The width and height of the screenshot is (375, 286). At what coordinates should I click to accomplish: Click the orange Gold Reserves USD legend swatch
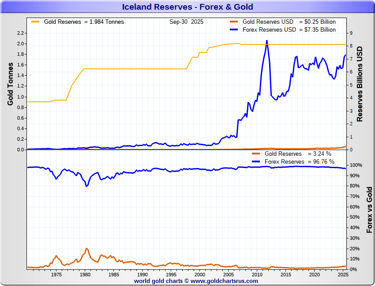tap(234, 22)
